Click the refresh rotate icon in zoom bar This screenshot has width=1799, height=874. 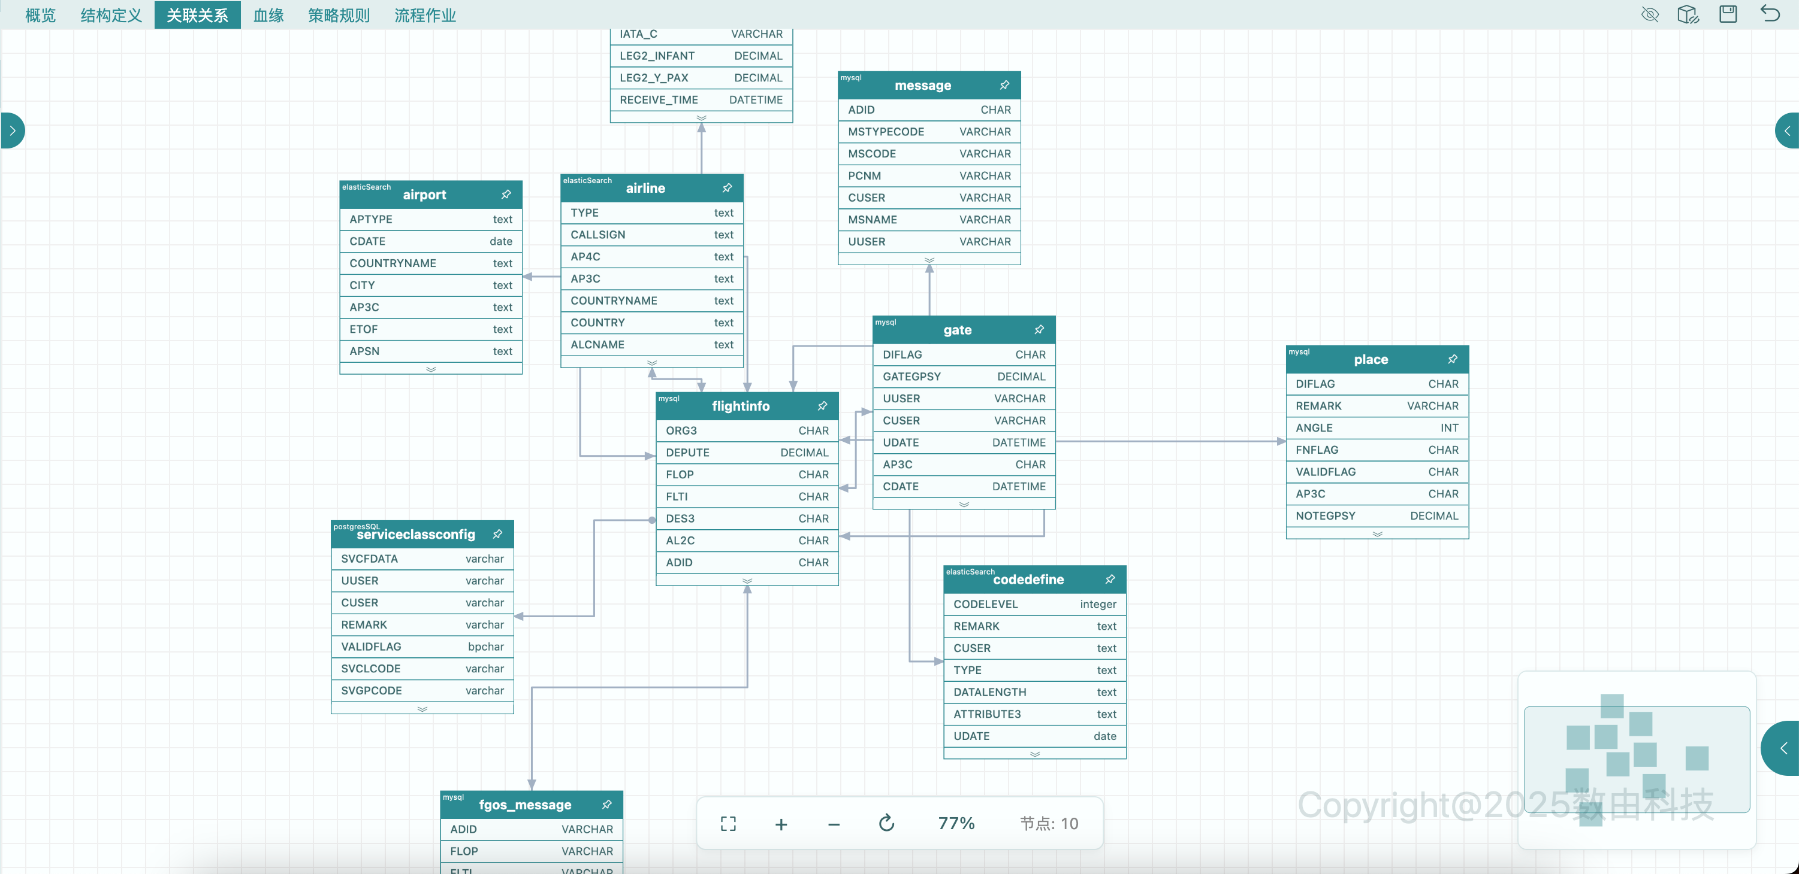coord(886,824)
